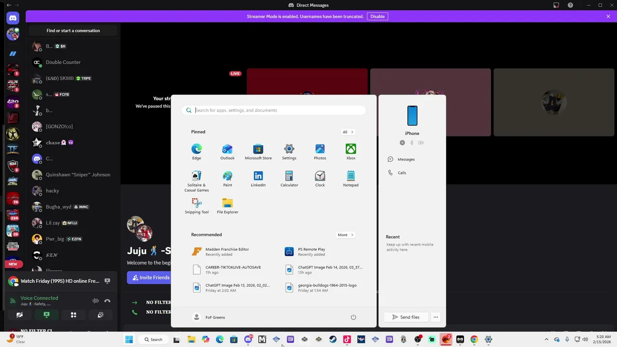Open the Snipping Tool

coord(197,205)
